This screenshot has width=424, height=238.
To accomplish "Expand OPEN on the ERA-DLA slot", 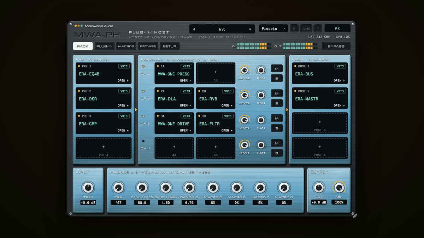I will point(186,105).
